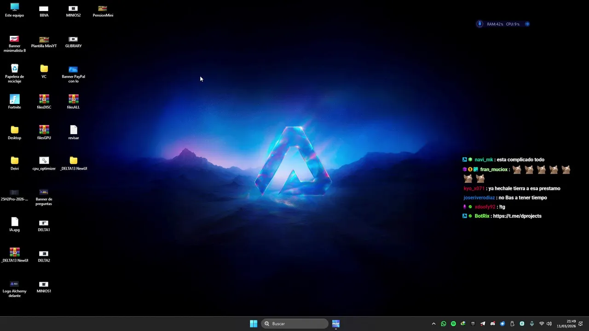This screenshot has height=331, width=589.
Task: Select the filesALL archive
Action: pos(73,102)
